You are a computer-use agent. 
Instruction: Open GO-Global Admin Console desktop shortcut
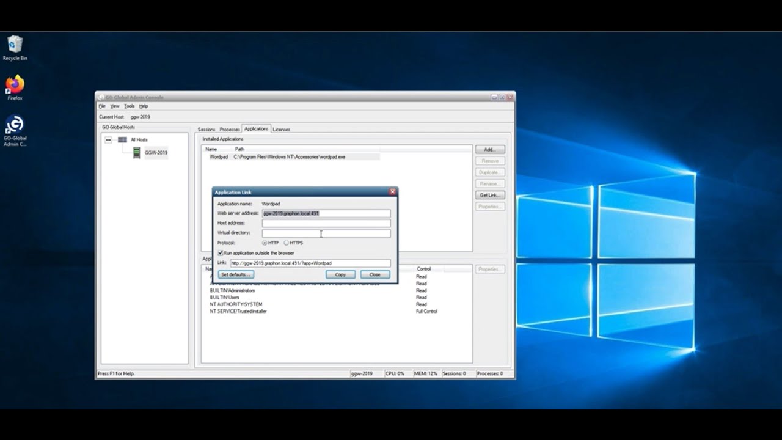(15, 130)
